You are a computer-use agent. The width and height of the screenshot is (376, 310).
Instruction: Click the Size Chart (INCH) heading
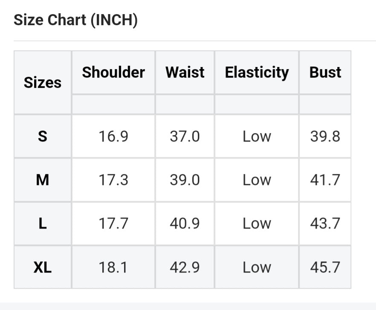(75, 20)
